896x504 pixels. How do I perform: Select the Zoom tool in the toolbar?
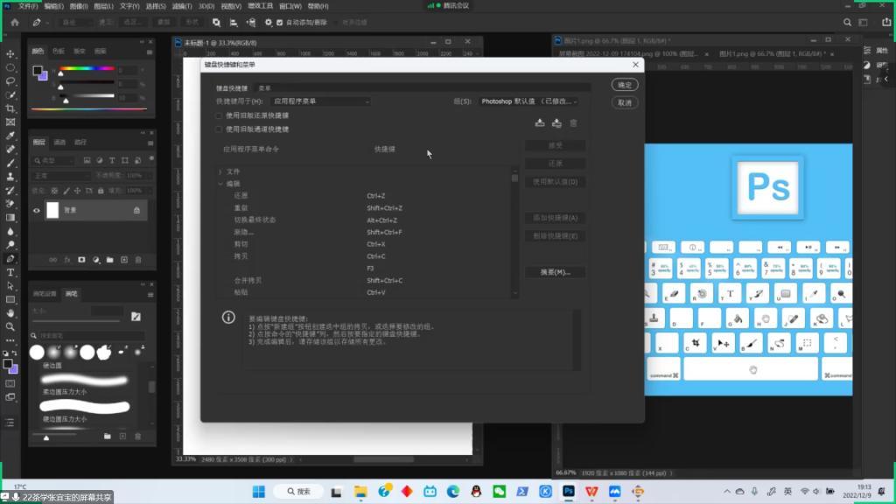[10, 326]
